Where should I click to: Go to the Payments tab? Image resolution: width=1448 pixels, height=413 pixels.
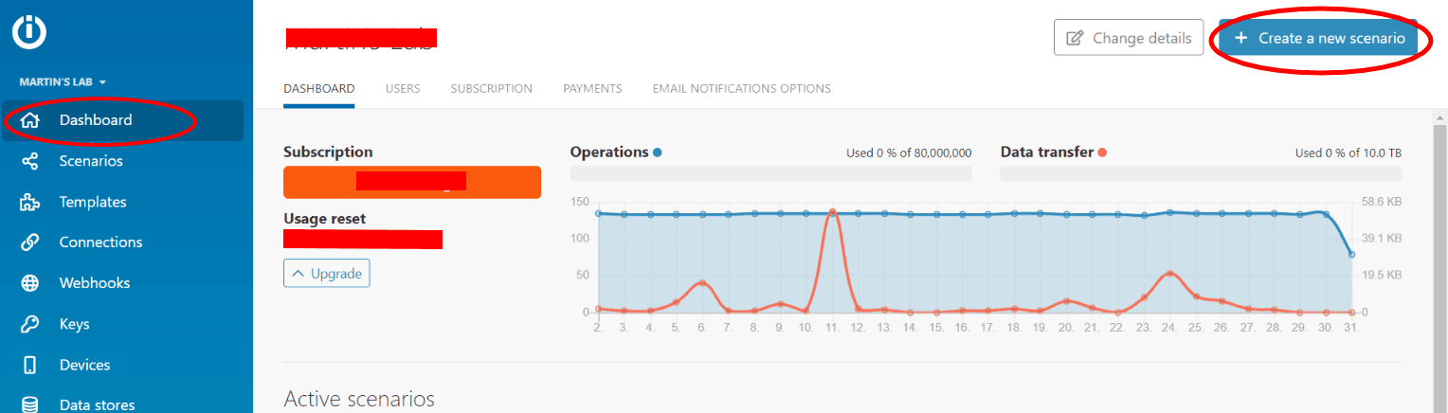592,88
